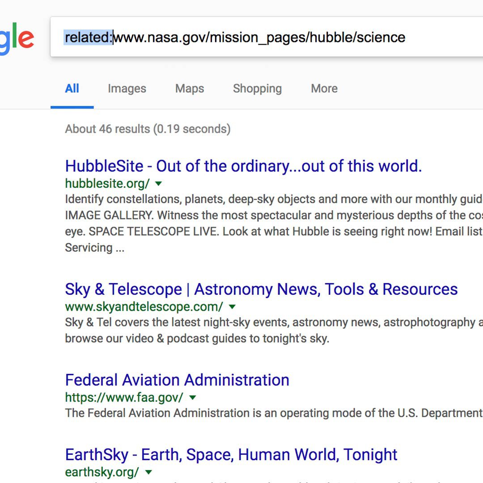Image resolution: width=483 pixels, height=483 pixels.
Task: Click the FAA snippet 'is an operating mode'
Action: [x=274, y=413]
